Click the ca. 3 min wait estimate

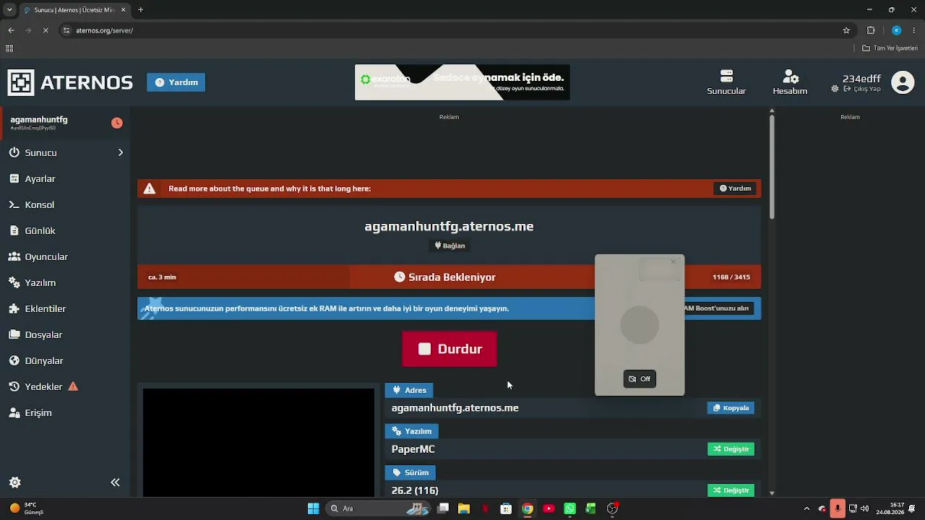(x=162, y=277)
